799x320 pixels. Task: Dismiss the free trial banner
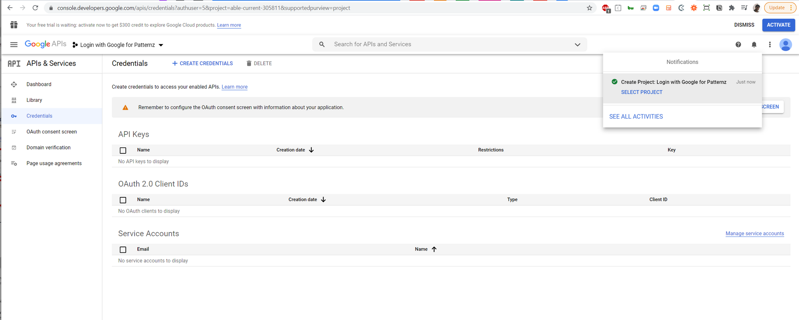point(744,25)
